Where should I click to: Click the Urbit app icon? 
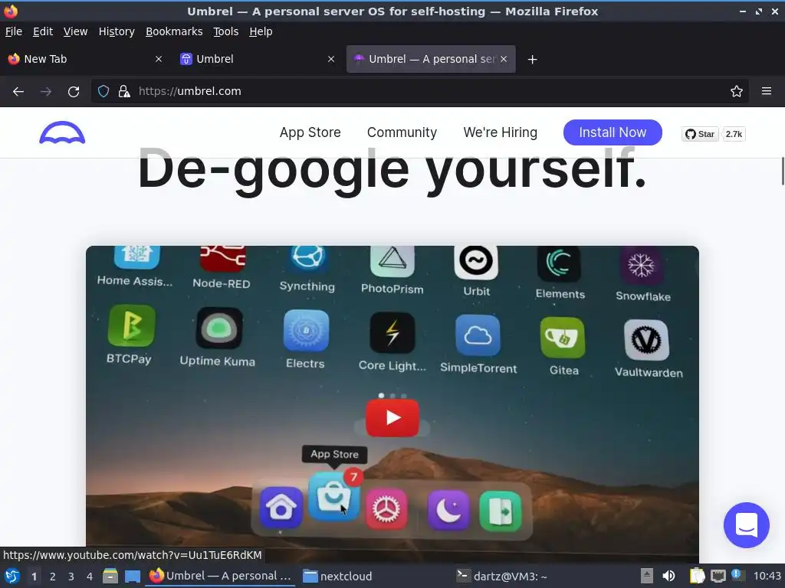(475, 262)
